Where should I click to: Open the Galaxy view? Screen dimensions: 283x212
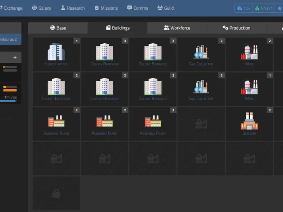[x=42, y=8]
